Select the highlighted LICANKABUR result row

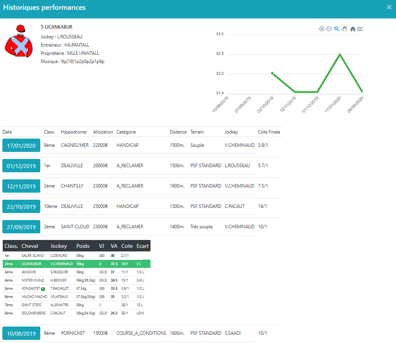pyautogui.click(x=76, y=264)
